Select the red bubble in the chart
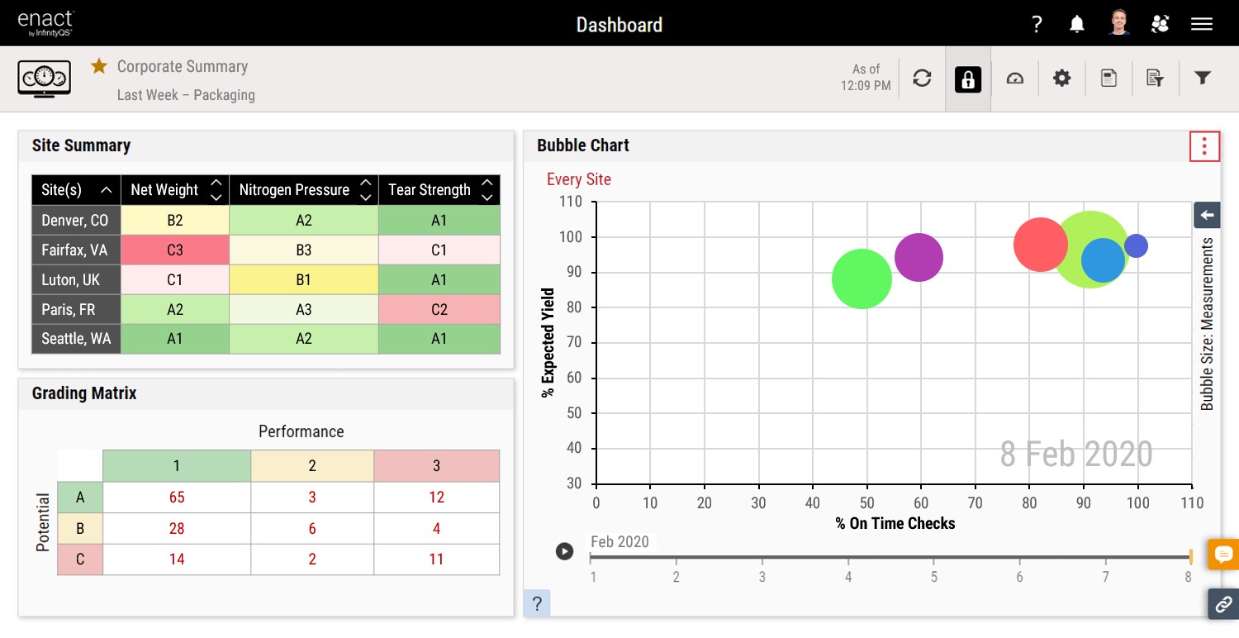Image resolution: width=1239 pixels, height=638 pixels. tap(1039, 244)
